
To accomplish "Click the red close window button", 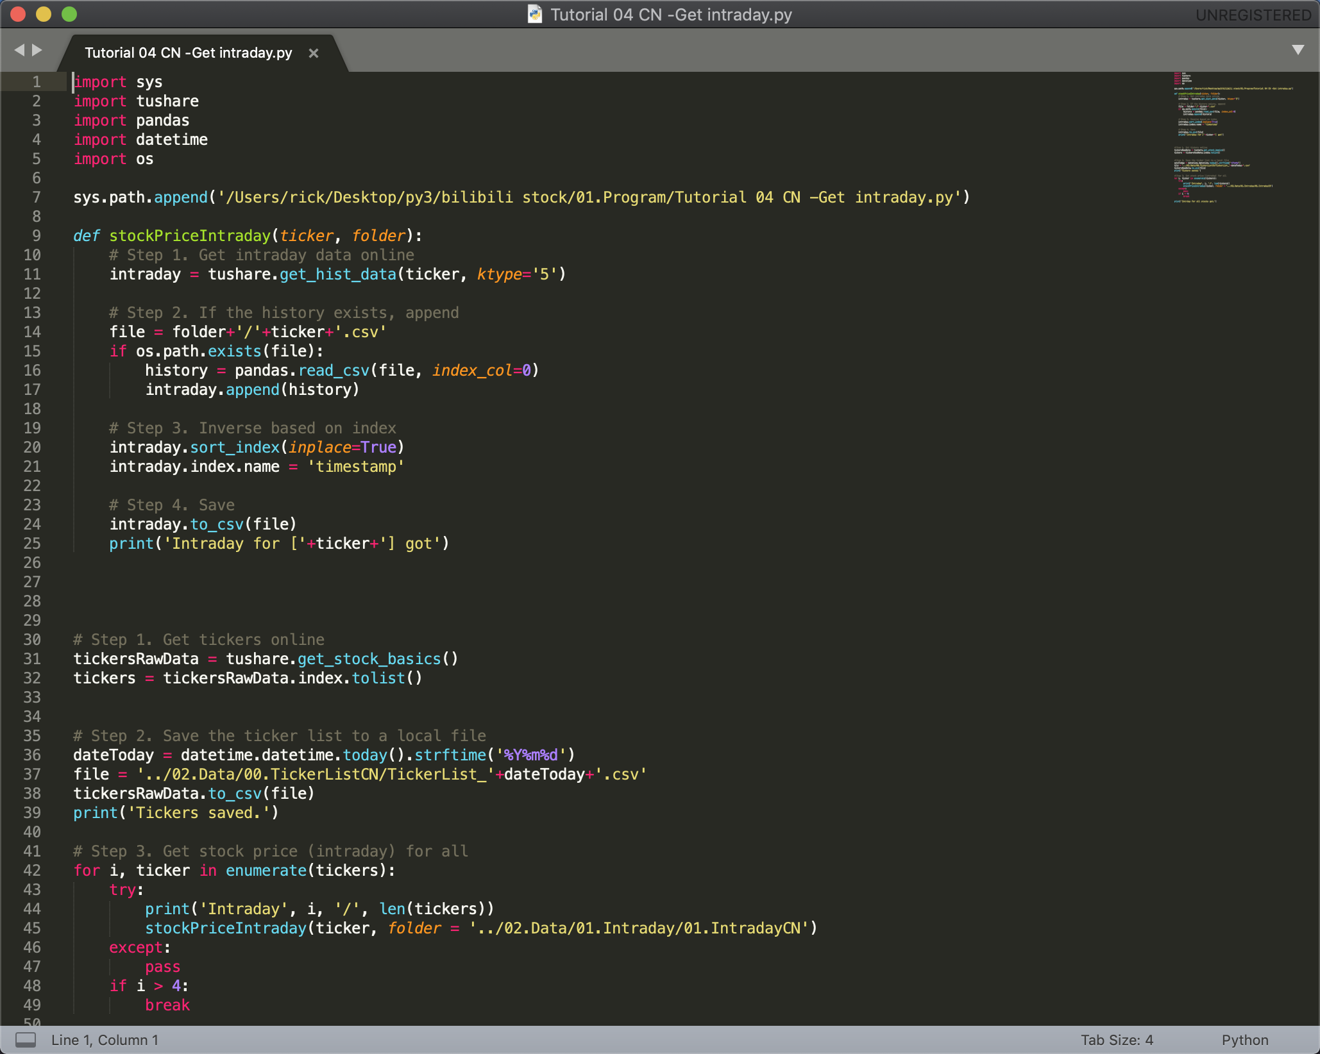I will (18, 14).
